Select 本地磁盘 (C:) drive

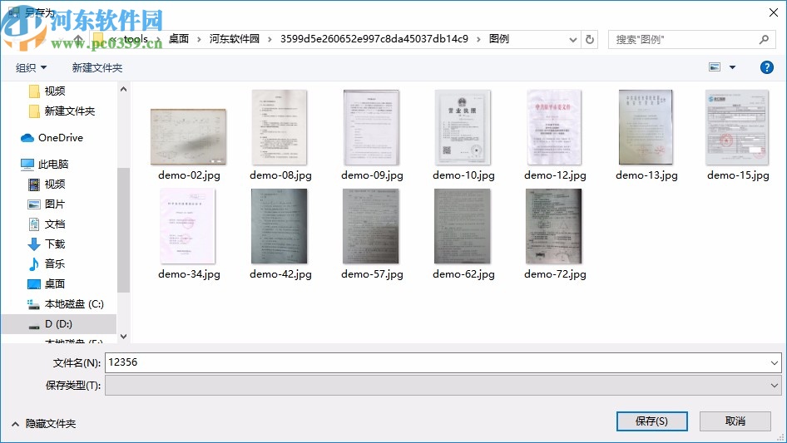pyautogui.click(x=65, y=304)
